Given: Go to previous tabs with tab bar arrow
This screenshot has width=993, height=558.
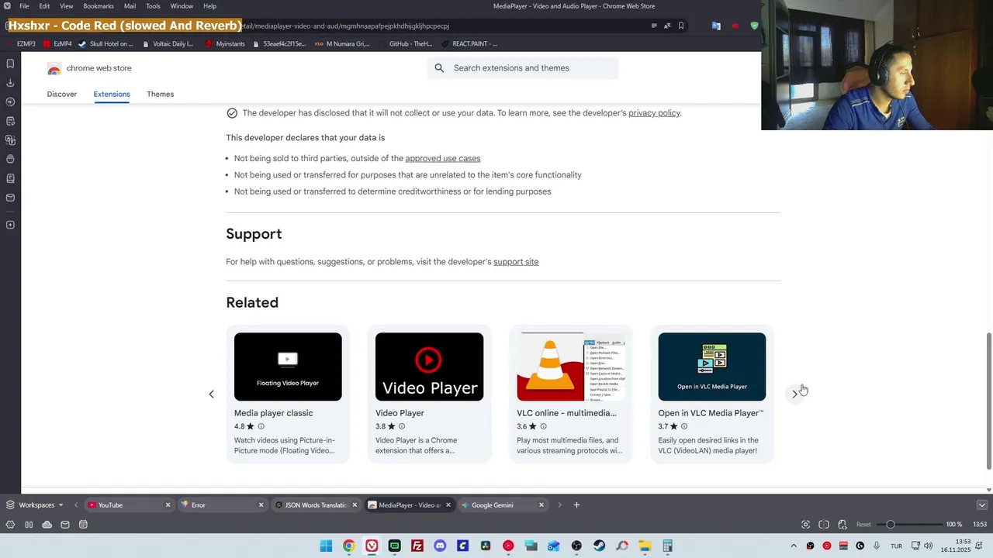Looking at the screenshot, I should point(75,505).
